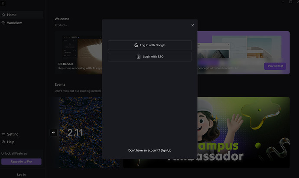This screenshot has height=178, width=299.
Task: Click the app logo in the top-left corner
Action: tap(3, 3)
